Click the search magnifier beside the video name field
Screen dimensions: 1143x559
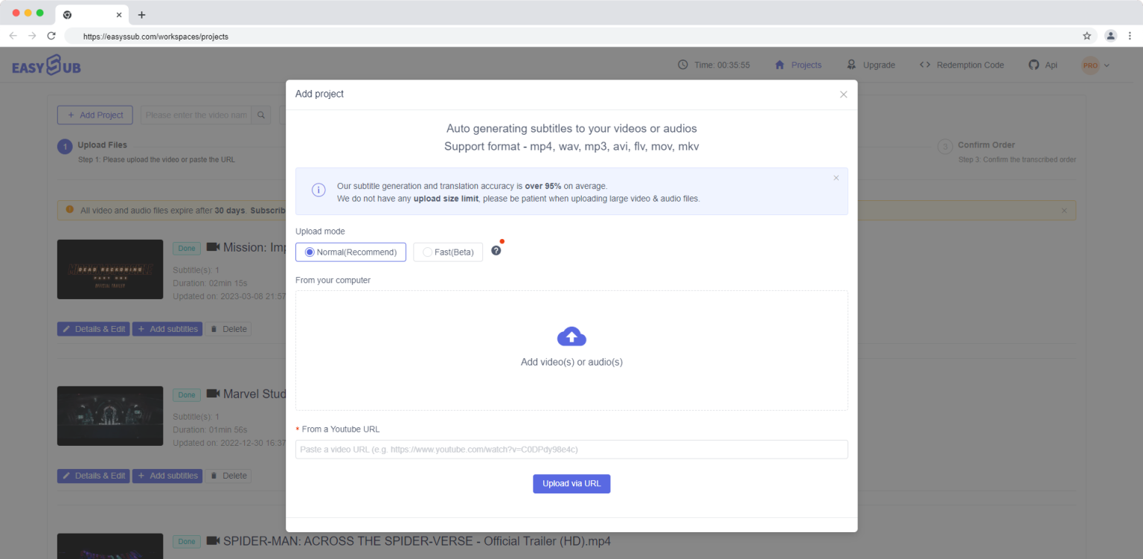261,115
